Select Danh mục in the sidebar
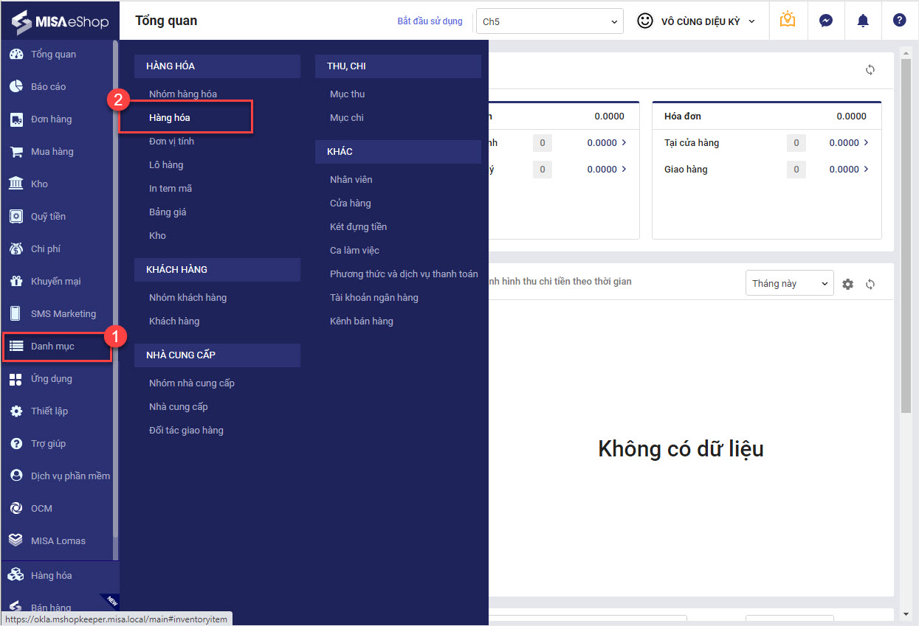The height and width of the screenshot is (626, 919). [x=57, y=347]
